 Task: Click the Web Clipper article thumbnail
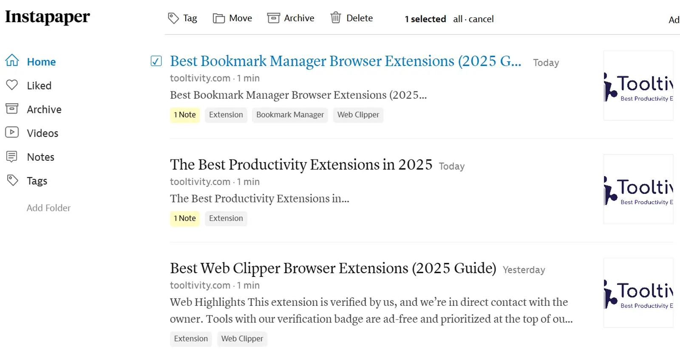coord(638,293)
